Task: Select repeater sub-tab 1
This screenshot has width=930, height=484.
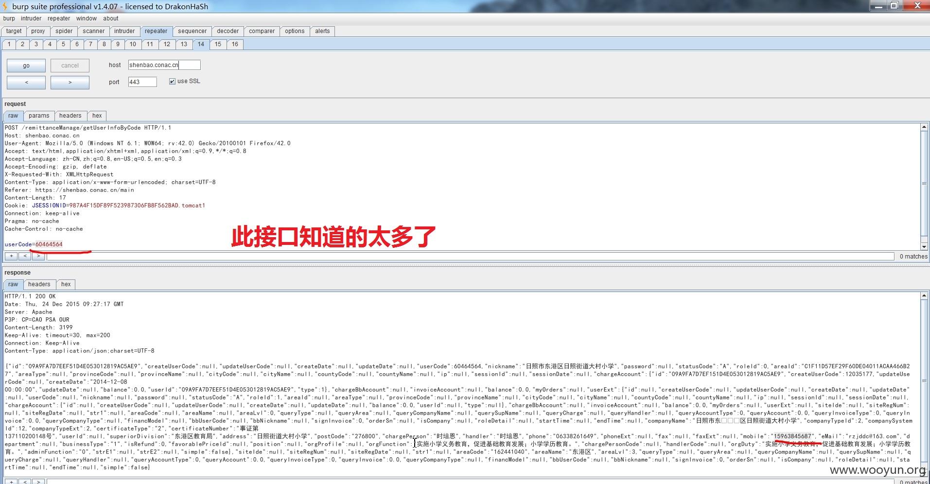Action: click(x=9, y=44)
